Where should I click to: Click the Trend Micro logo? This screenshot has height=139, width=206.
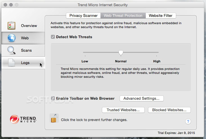tap(23, 119)
